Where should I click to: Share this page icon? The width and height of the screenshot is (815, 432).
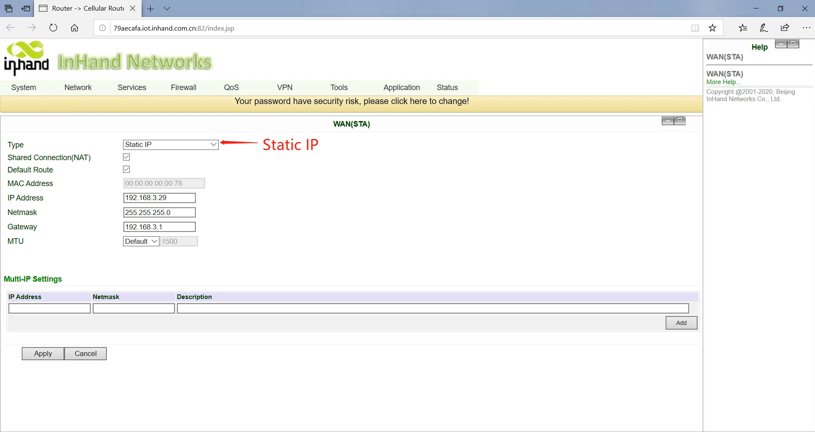point(785,28)
